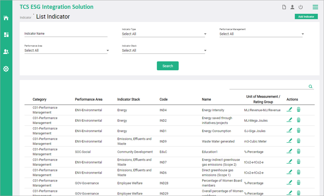Edit the Waste Water generated indicator

(x=289, y=141)
